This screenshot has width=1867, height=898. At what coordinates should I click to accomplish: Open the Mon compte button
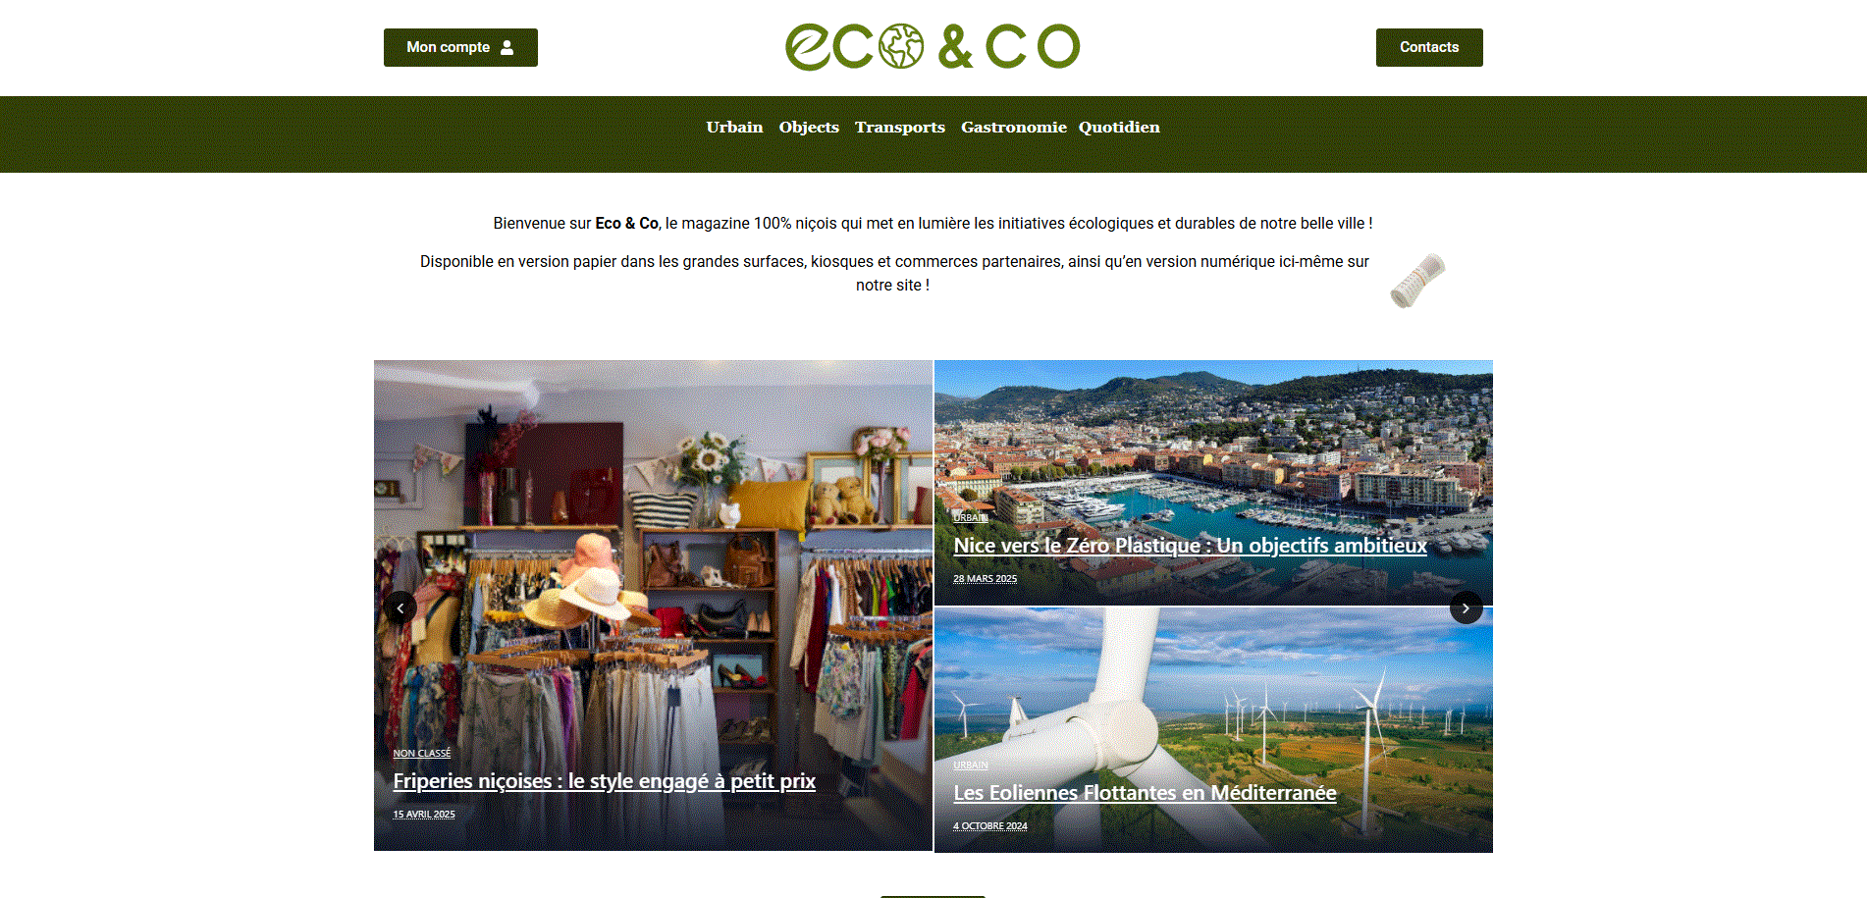pyautogui.click(x=460, y=47)
